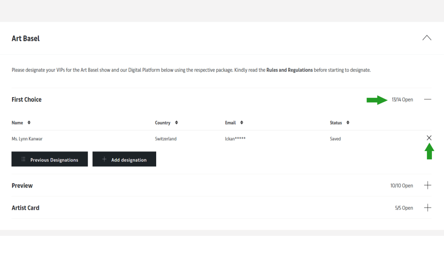Click Add designation button
Viewport: 444px width, 277px height.
pyautogui.click(x=124, y=159)
